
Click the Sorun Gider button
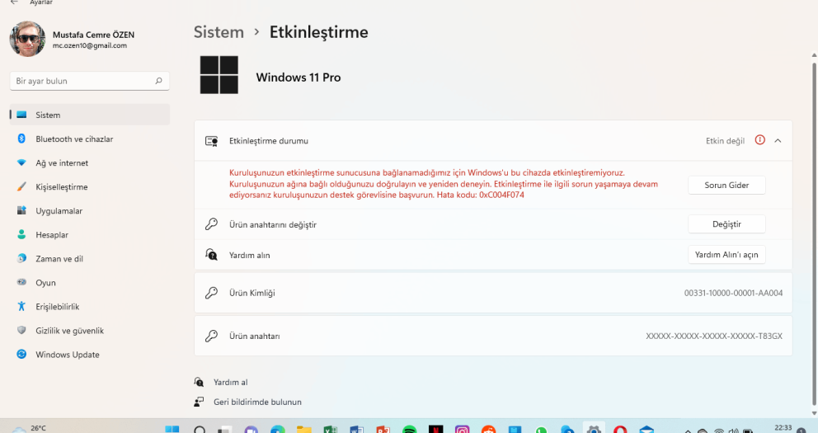726,186
